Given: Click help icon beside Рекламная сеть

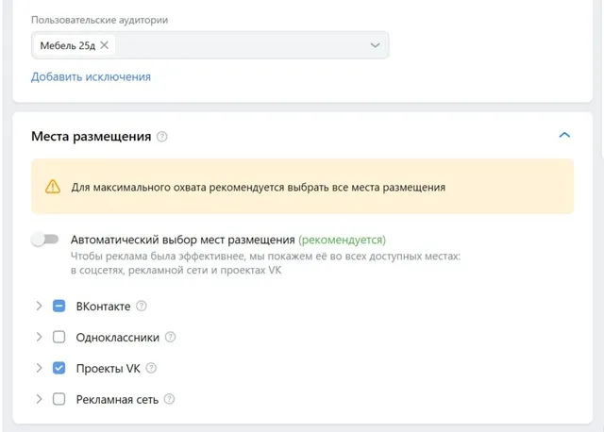Looking at the screenshot, I should 169,399.
